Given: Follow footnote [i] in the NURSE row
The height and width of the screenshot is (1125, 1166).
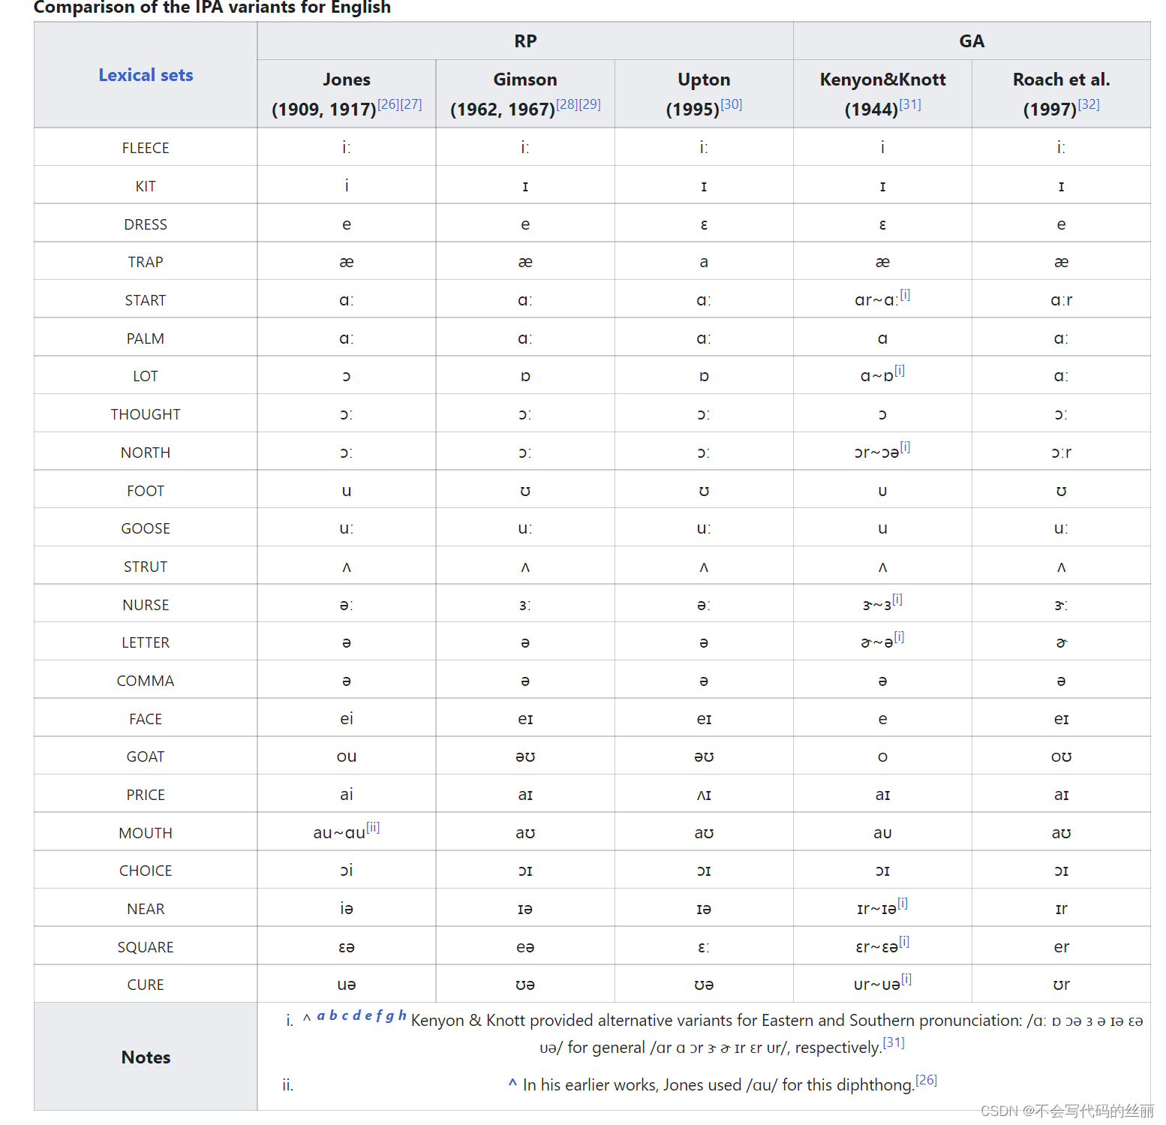Looking at the screenshot, I should [897, 599].
